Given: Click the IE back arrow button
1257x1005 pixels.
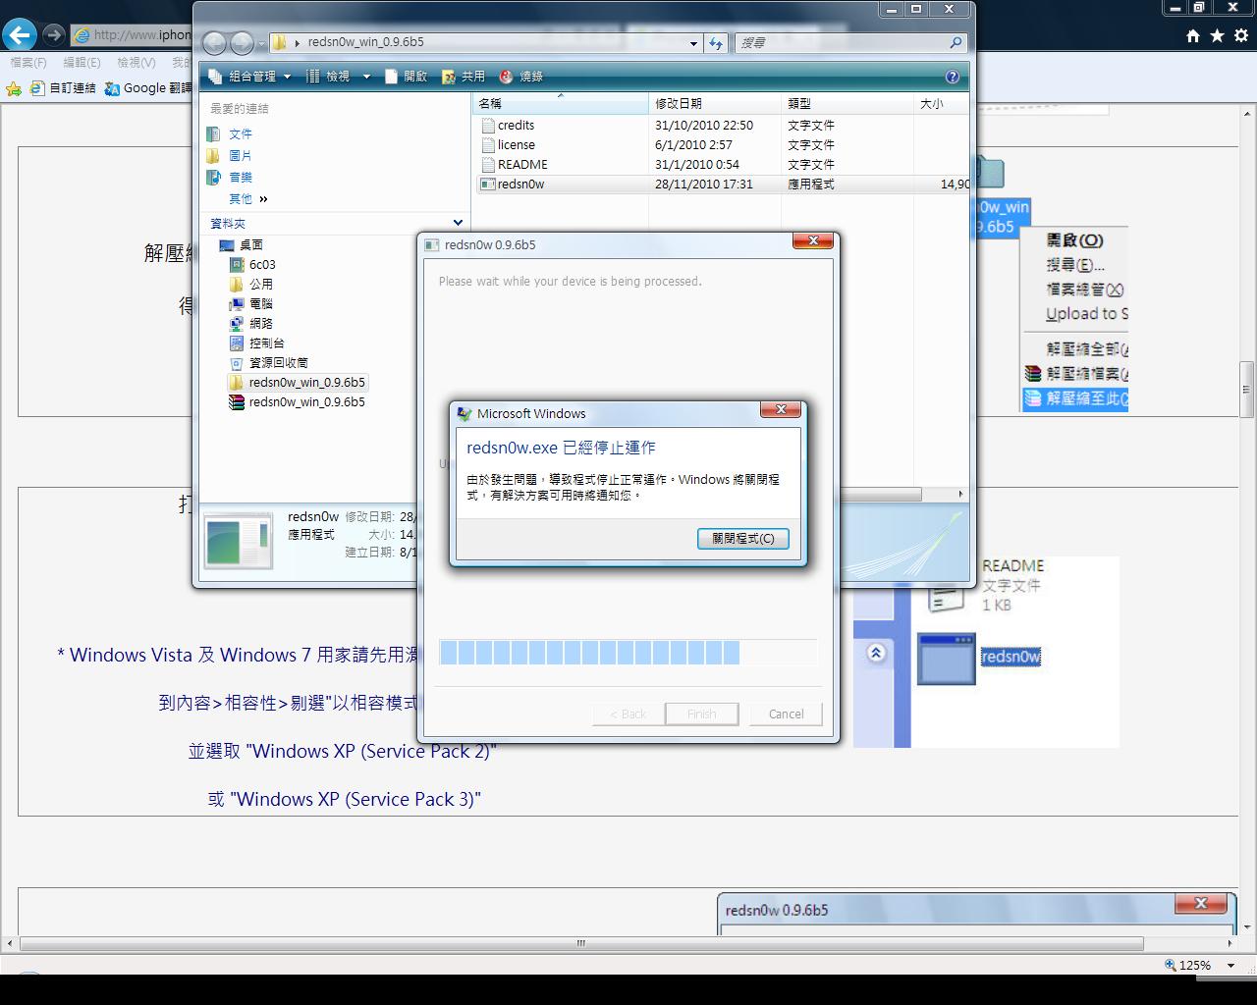Looking at the screenshot, I should tap(20, 35).
